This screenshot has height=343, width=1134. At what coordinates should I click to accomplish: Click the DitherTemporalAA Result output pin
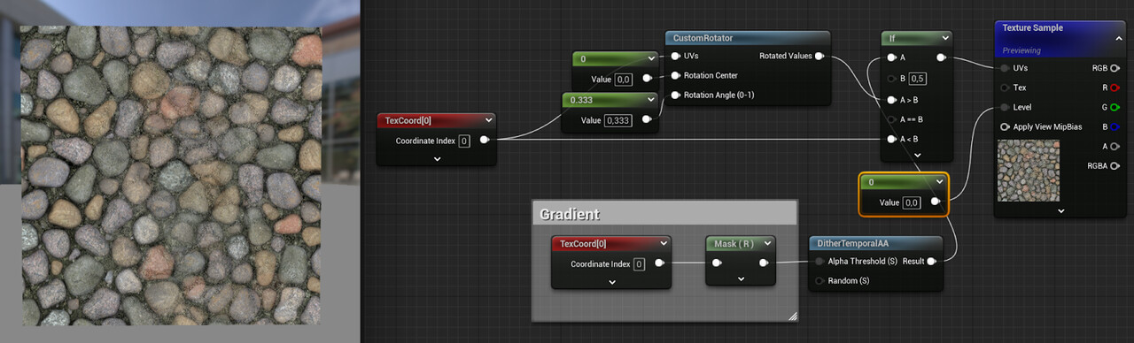(x=931, y=262)
